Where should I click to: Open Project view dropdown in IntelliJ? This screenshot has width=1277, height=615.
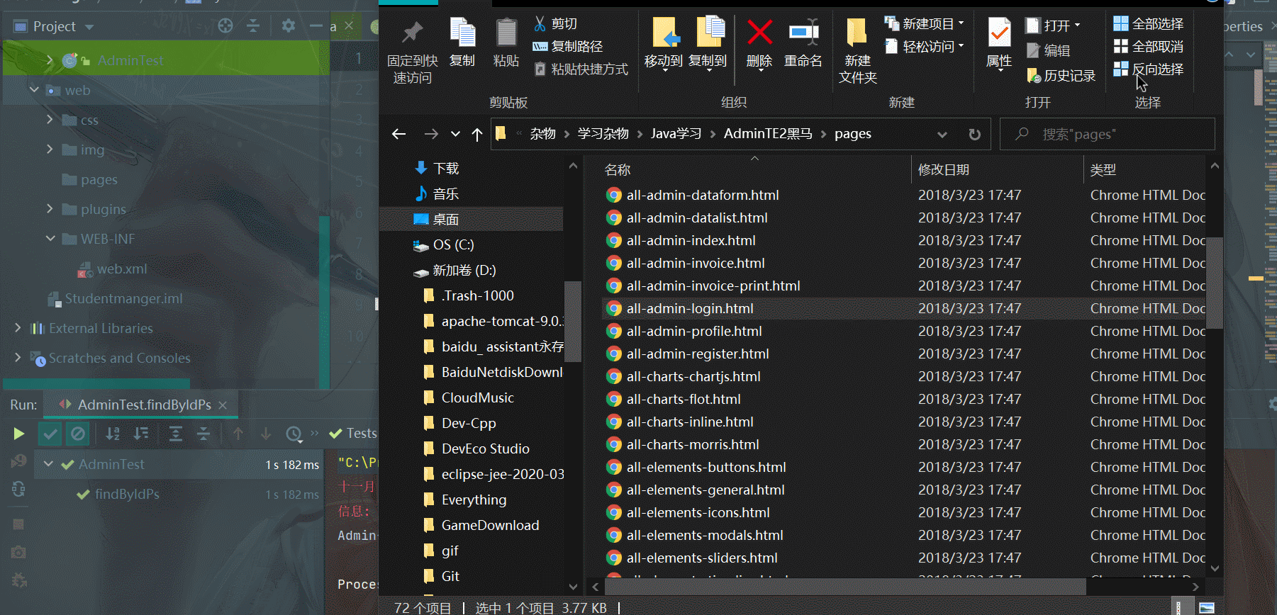pos(89,27)
